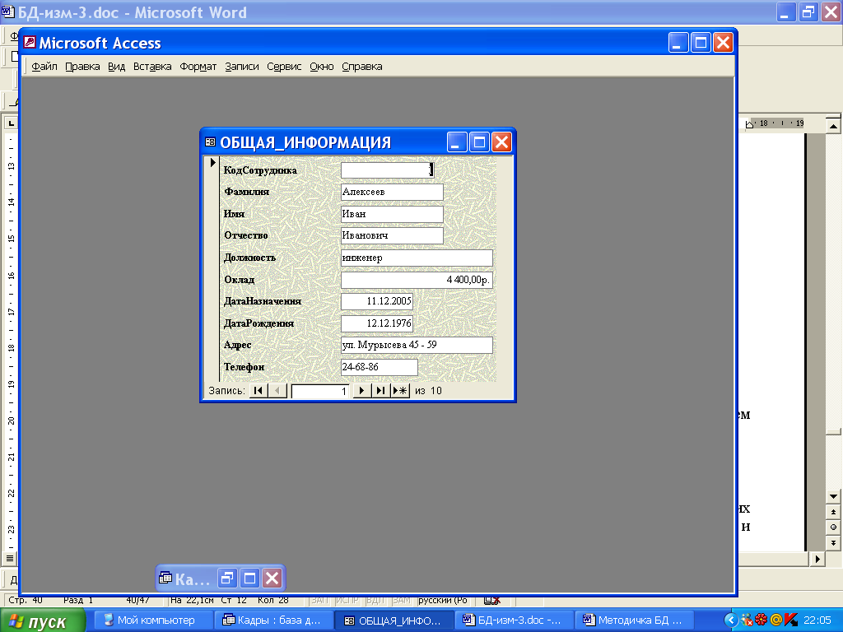The width and height of the screenshot is (843, 632).
Task: Click Word previous page browse button
Action: click(833, 512)
